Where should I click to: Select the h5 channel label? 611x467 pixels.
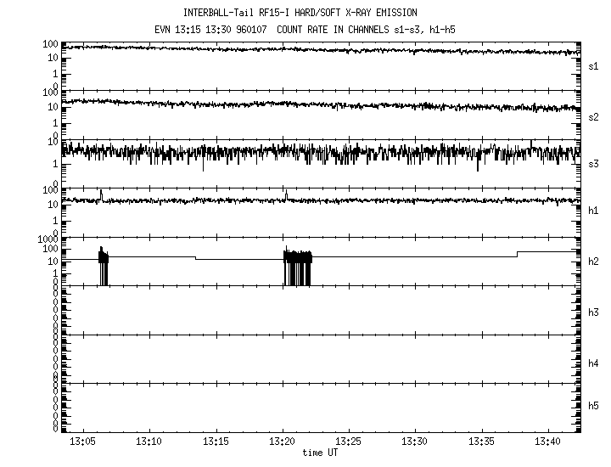click(x=594, y=407)
